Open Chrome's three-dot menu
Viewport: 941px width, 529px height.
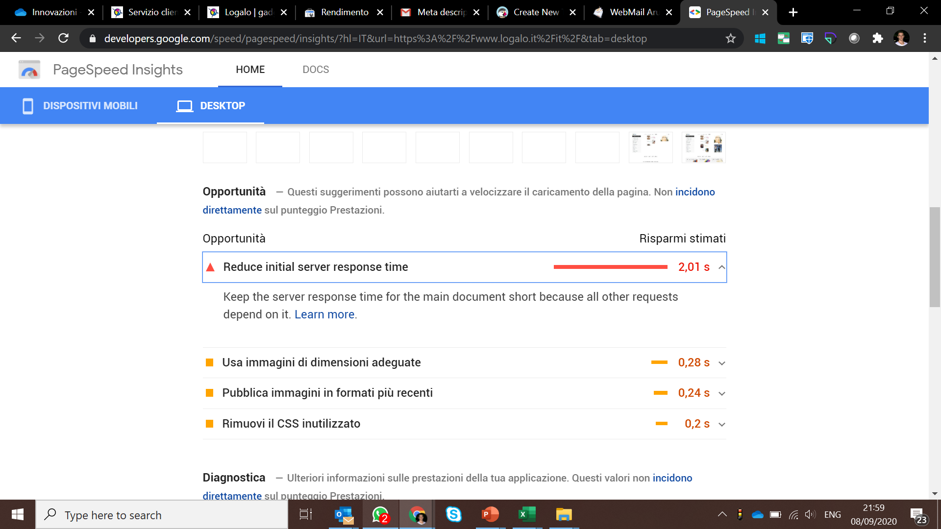pyautogui.click(x=924, y=38)
